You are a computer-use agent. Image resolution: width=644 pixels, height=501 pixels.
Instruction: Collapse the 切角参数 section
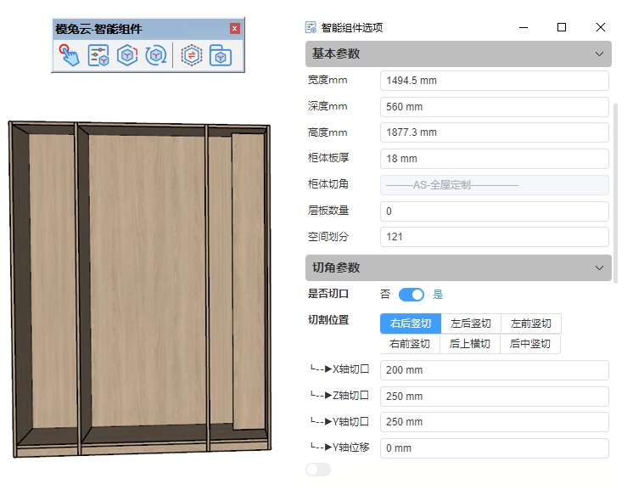pyautogui.click(x=599, y=267)
